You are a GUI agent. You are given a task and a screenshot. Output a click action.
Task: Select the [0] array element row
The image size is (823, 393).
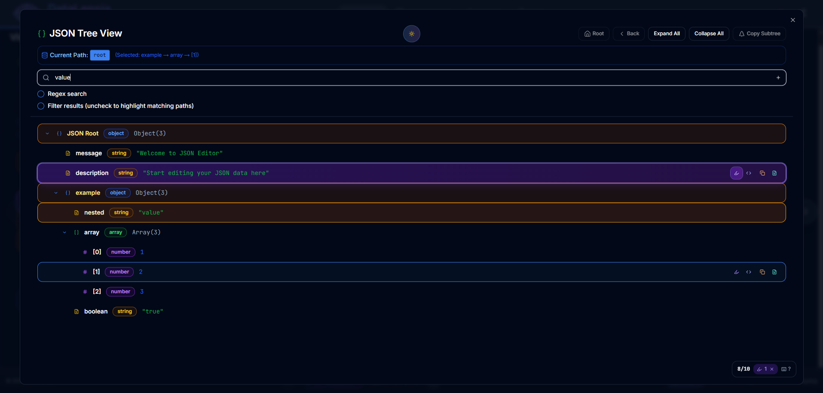[x=412, y=252]
